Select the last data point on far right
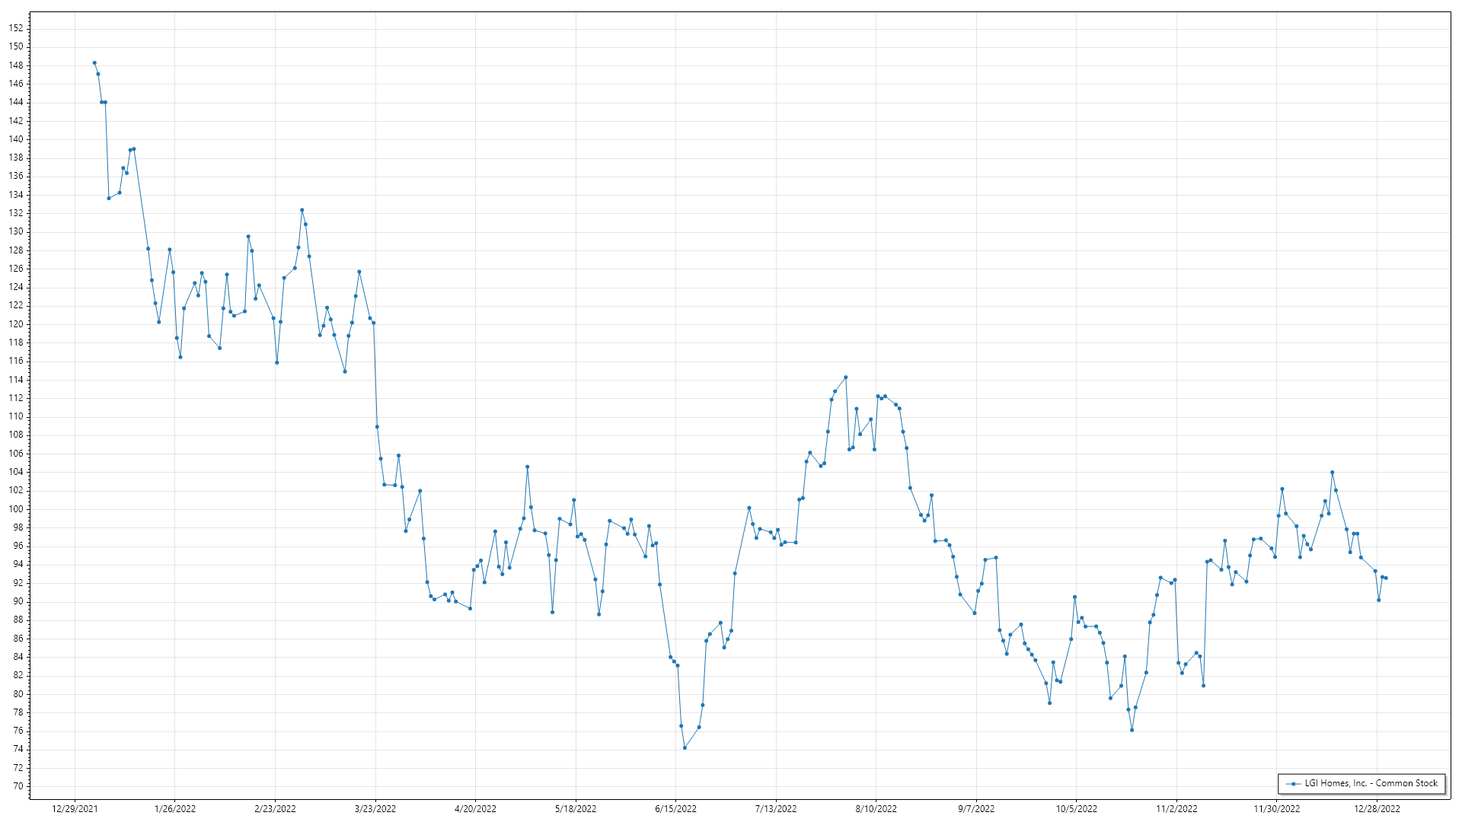The width and height of the screenshot is (1462, 822). pos(1386,578)
